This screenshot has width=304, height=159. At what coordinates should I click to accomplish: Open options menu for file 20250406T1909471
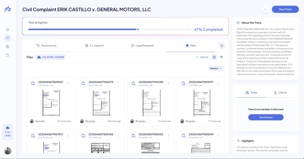[x=218, y=83]
